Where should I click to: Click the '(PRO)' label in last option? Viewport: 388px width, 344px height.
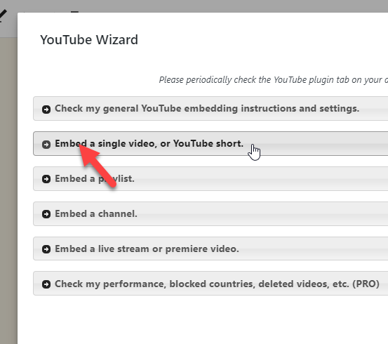(366, 284)
